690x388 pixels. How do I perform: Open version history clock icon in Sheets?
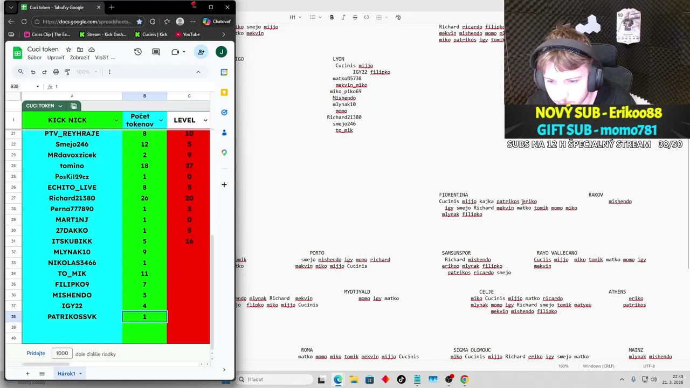[138, 52]
